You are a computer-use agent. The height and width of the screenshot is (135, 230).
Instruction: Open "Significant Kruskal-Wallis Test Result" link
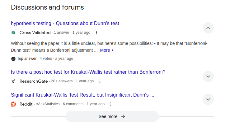82,95
